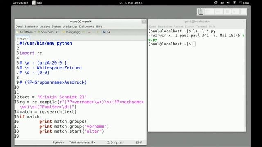Image resolution: width=262 pixels, height=147 pixels.
Task: Click the comment (?P<Gruppenname>Ausdruck)
Action: [56, 82]
